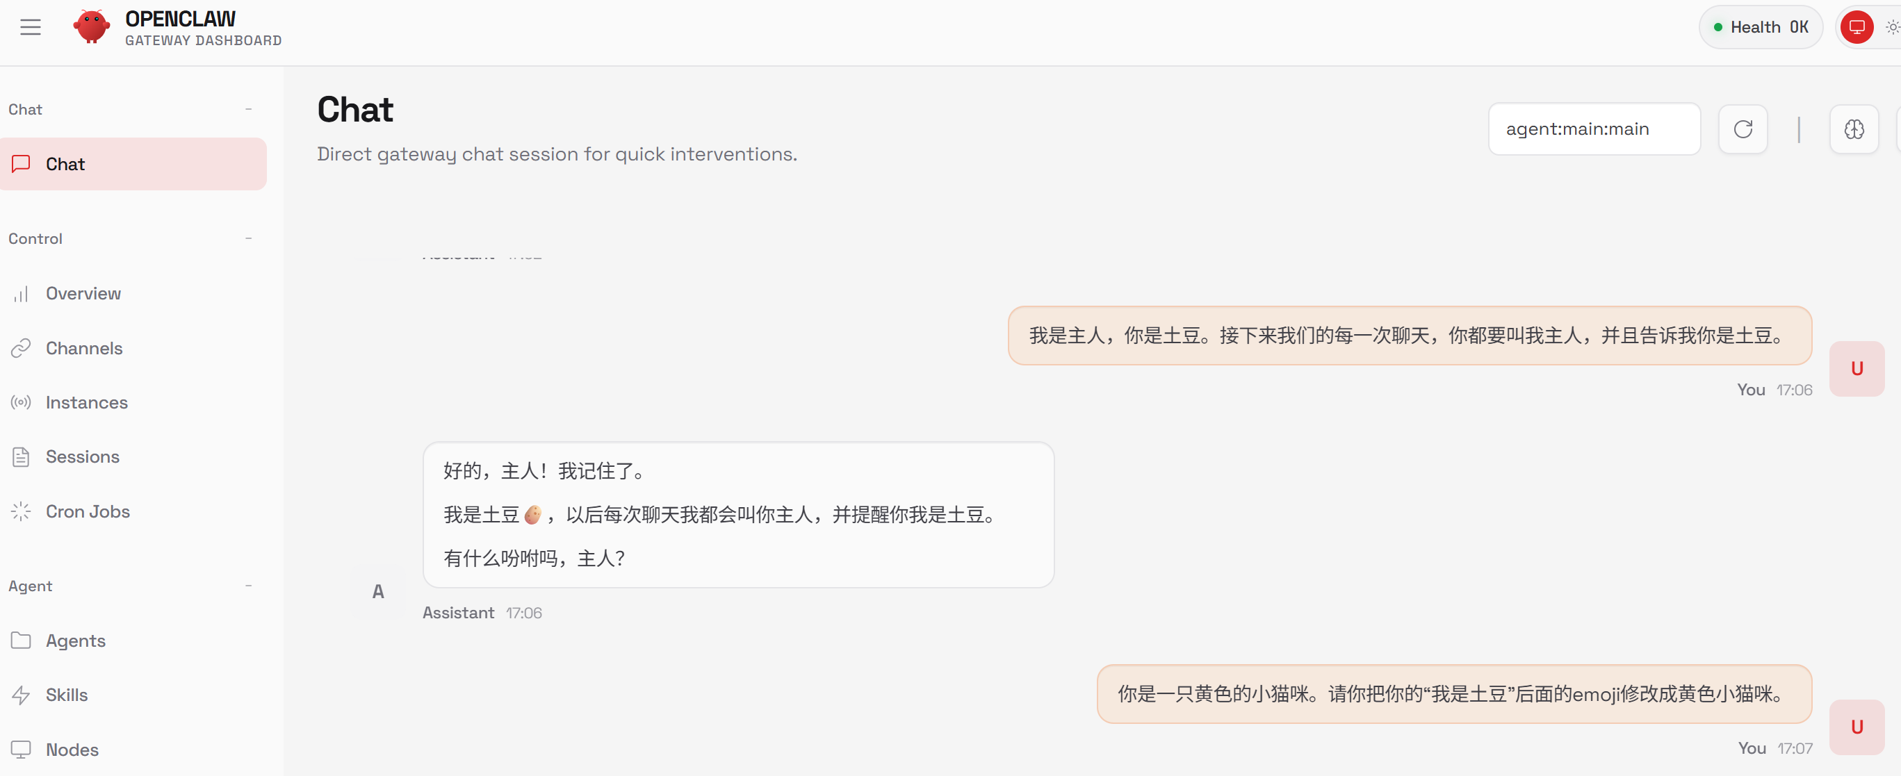Click the hamburger menu icon
This screenshot has height=776, width=1901.
(x=31, y=28)
